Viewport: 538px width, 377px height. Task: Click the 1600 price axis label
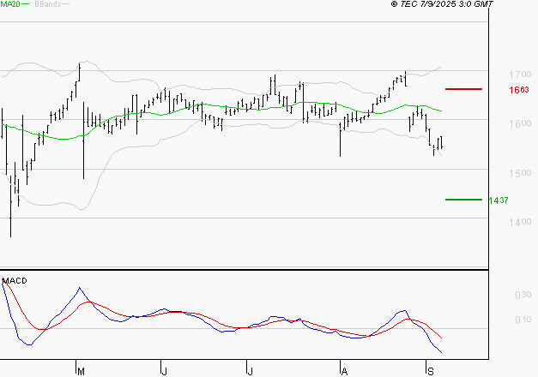point(520,123)
